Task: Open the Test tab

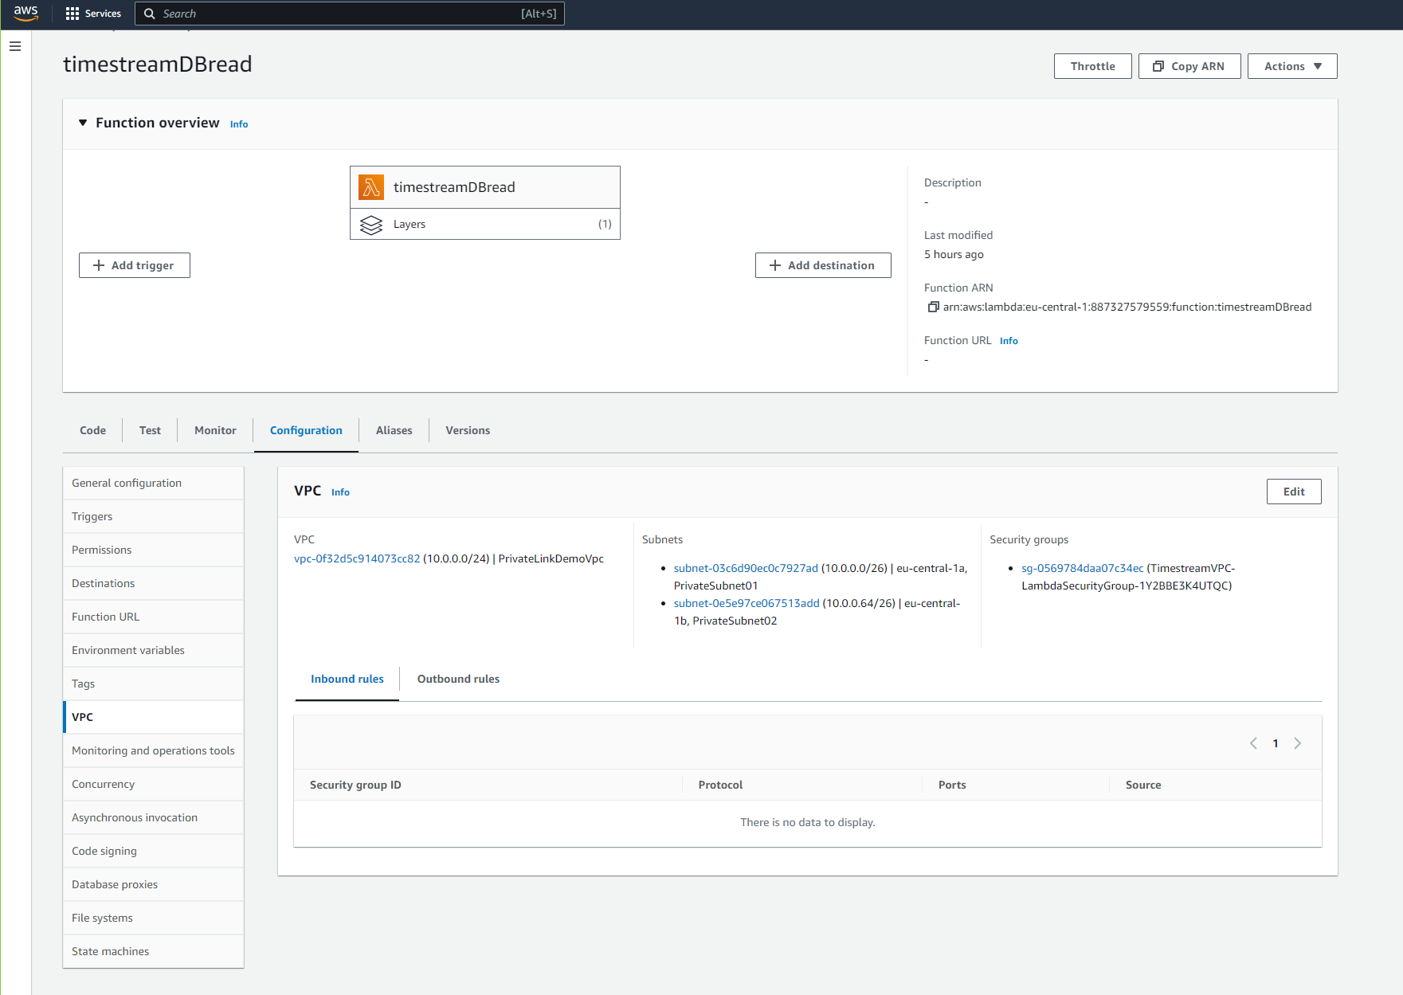Action: 150,430
